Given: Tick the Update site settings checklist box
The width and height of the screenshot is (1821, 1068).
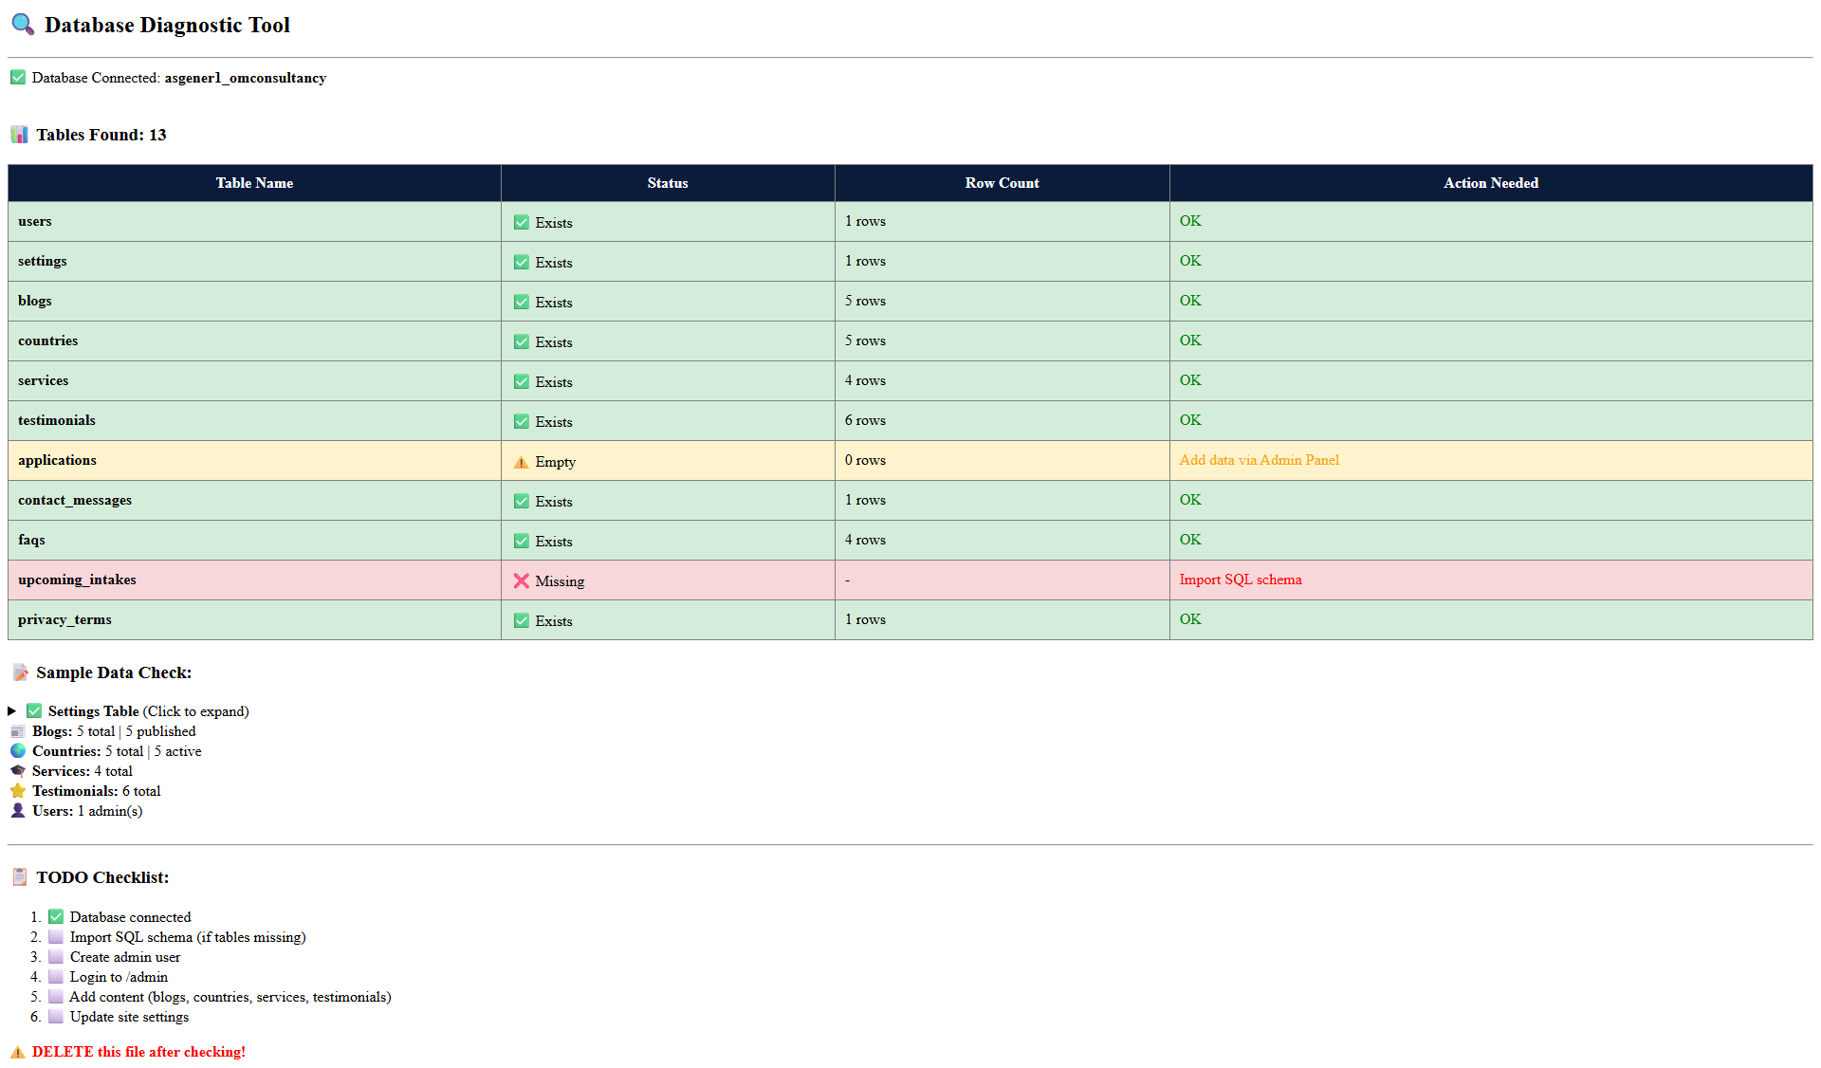Looking at the screenshot, I should pos(56,1017).
